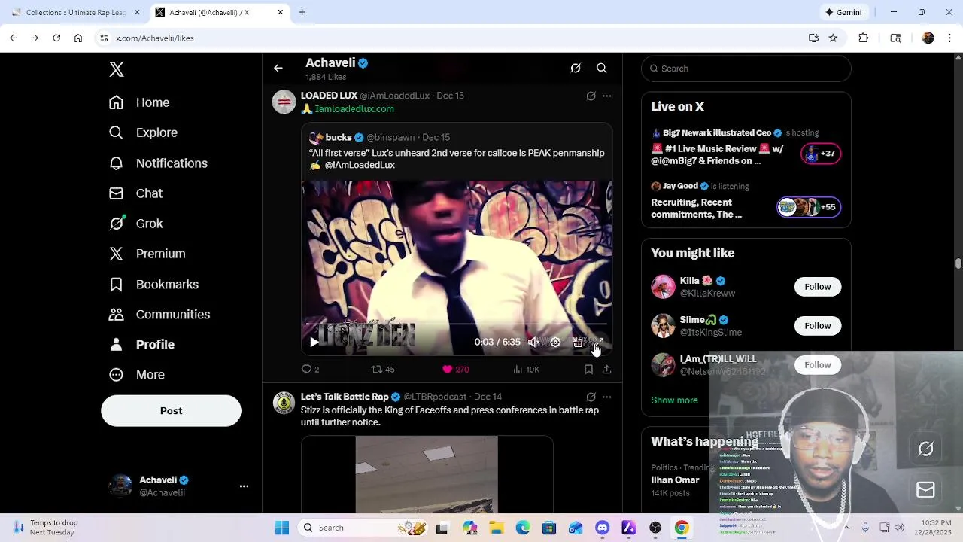963x542 pixels.
Task: Open more options on LOADED LUX post
Action: 607,96
